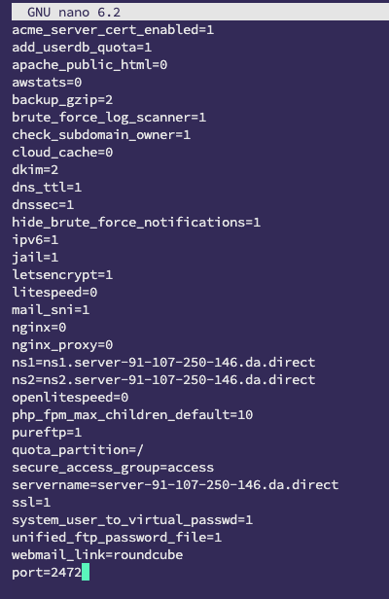The image size is (389, 599).
Task: Select the apache_public_html=0 line
Action: (89, 65)
